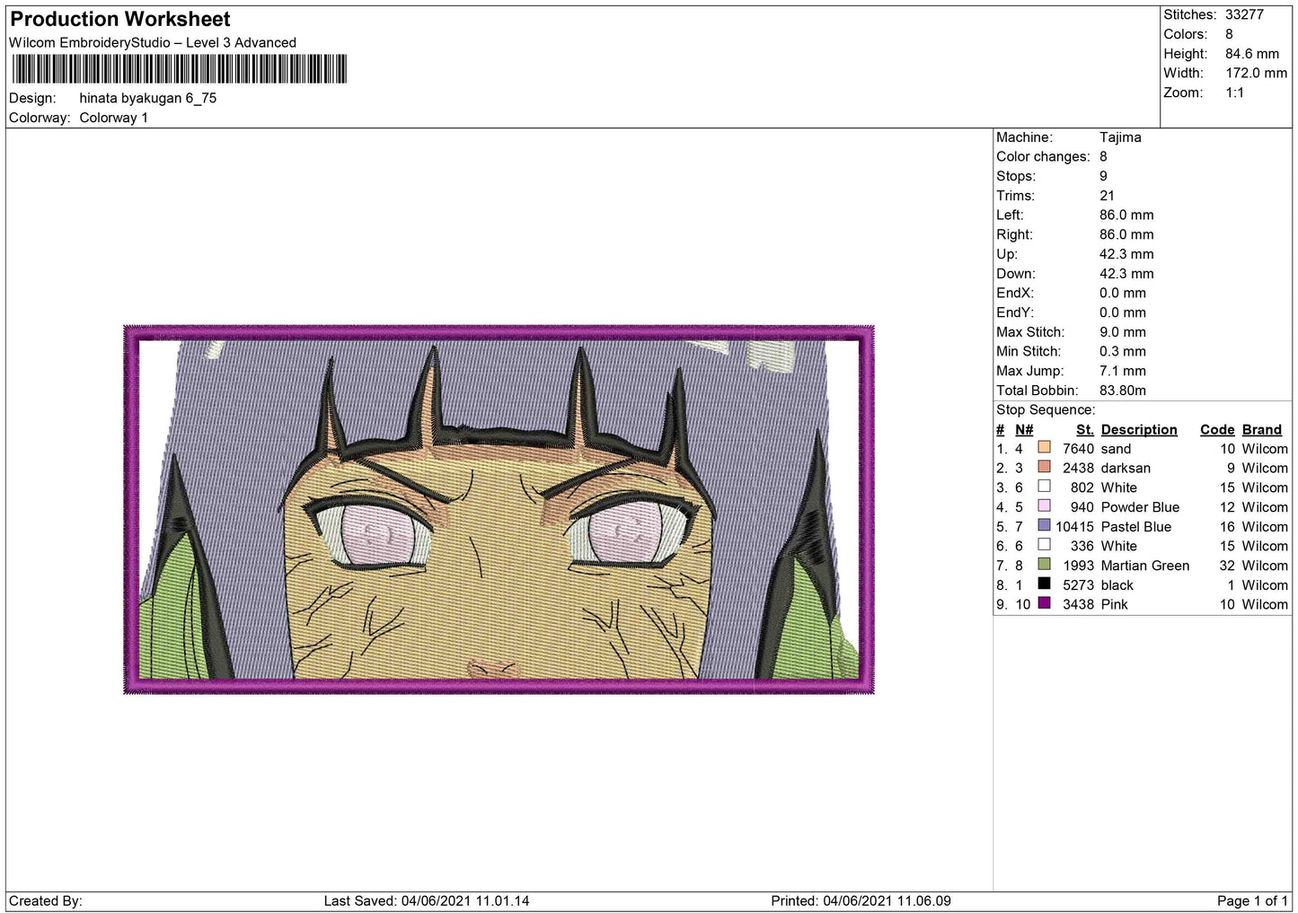Click the Pink color swatch

[x=1044, y=603]
